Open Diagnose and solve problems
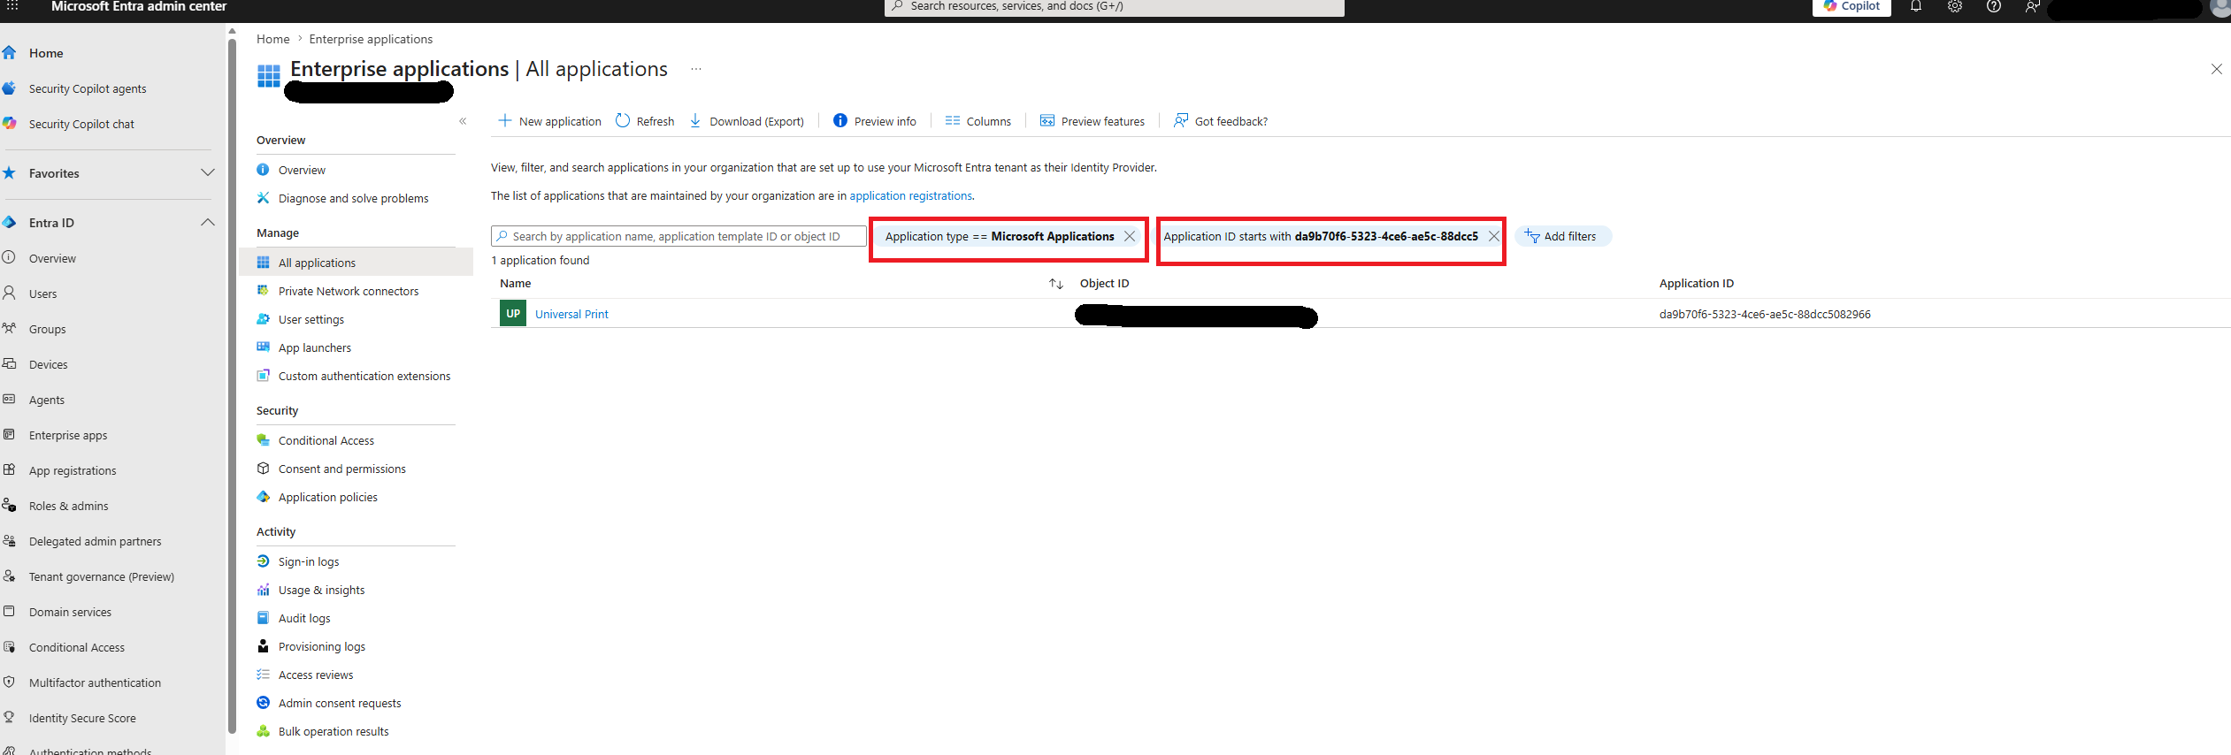This screenshot has width=2231, height=755. tap(353, 198)
